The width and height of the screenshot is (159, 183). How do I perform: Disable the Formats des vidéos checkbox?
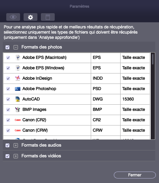point(8,156)
